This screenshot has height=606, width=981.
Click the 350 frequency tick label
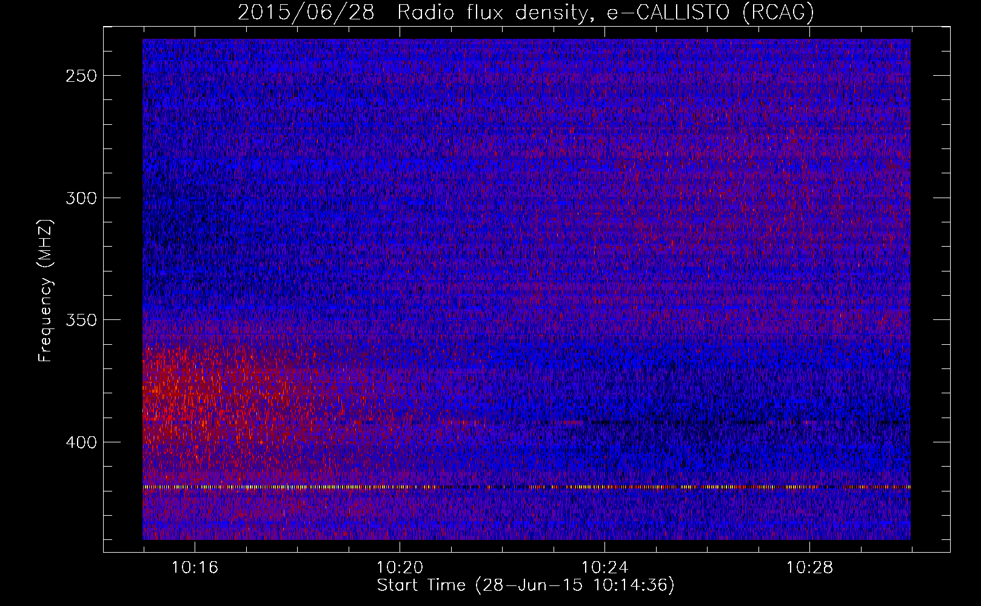pyautogui.click(x=81, y=320)
